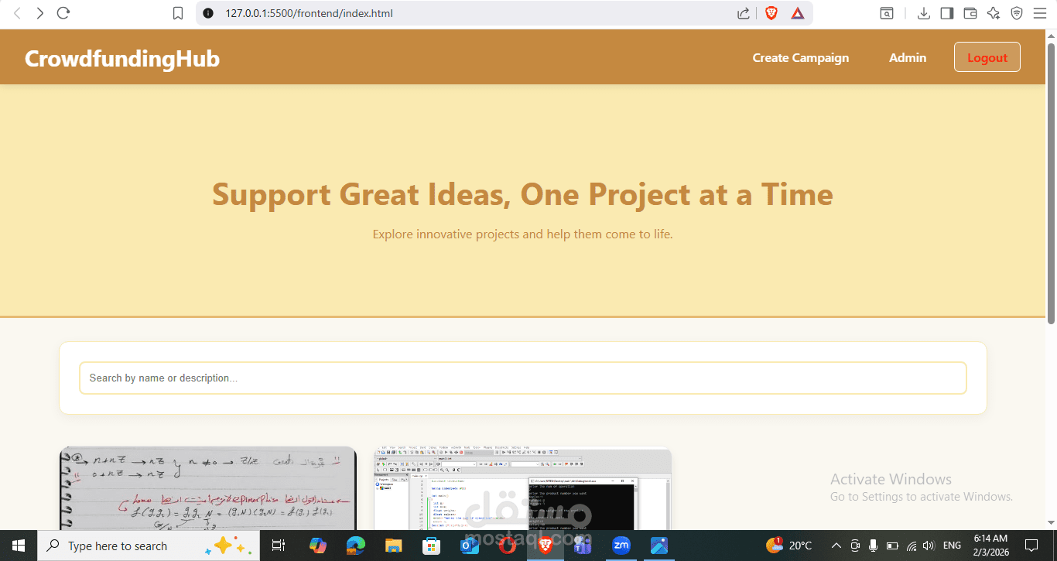Open the Downloads icon in the toolbar
This screenshot has width=1057, height=561.
923,13
